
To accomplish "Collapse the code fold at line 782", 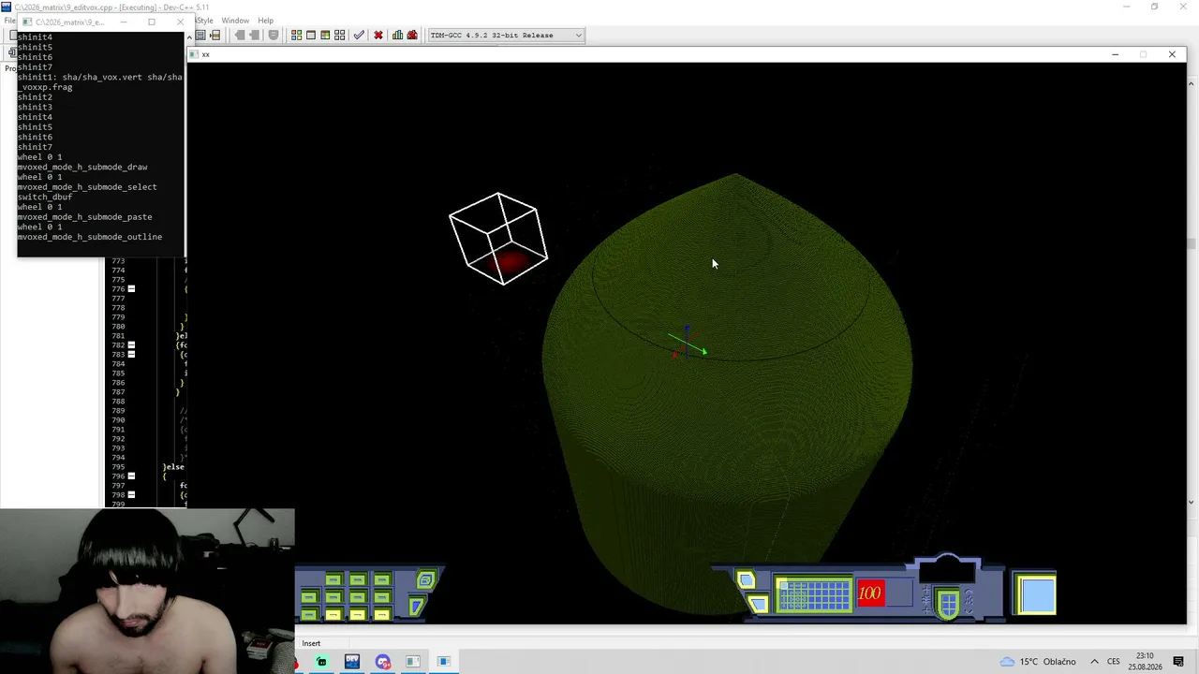I will (131, 344).
